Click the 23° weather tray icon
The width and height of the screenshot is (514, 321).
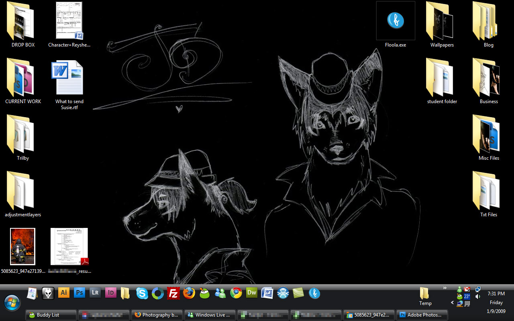(x=467, y=297)
